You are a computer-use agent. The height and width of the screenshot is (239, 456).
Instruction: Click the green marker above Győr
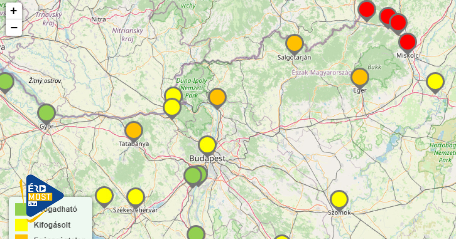[46, 113]
